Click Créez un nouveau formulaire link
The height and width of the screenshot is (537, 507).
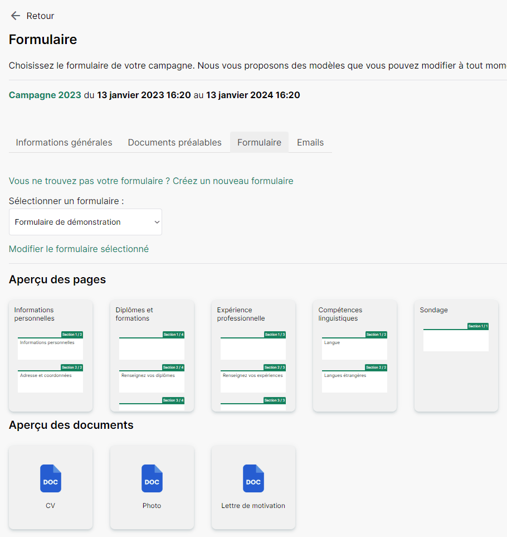coord(233,181)
